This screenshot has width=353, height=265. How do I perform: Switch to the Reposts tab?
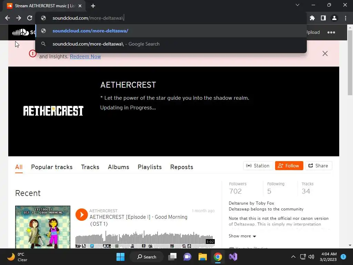[x=182, y=167]
